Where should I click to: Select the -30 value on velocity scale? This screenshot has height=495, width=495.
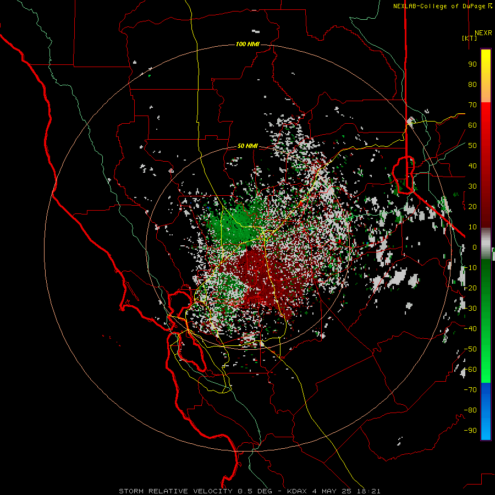click(470, 309)
